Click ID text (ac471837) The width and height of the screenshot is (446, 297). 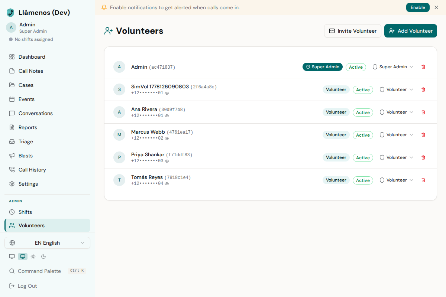[162, 67]
